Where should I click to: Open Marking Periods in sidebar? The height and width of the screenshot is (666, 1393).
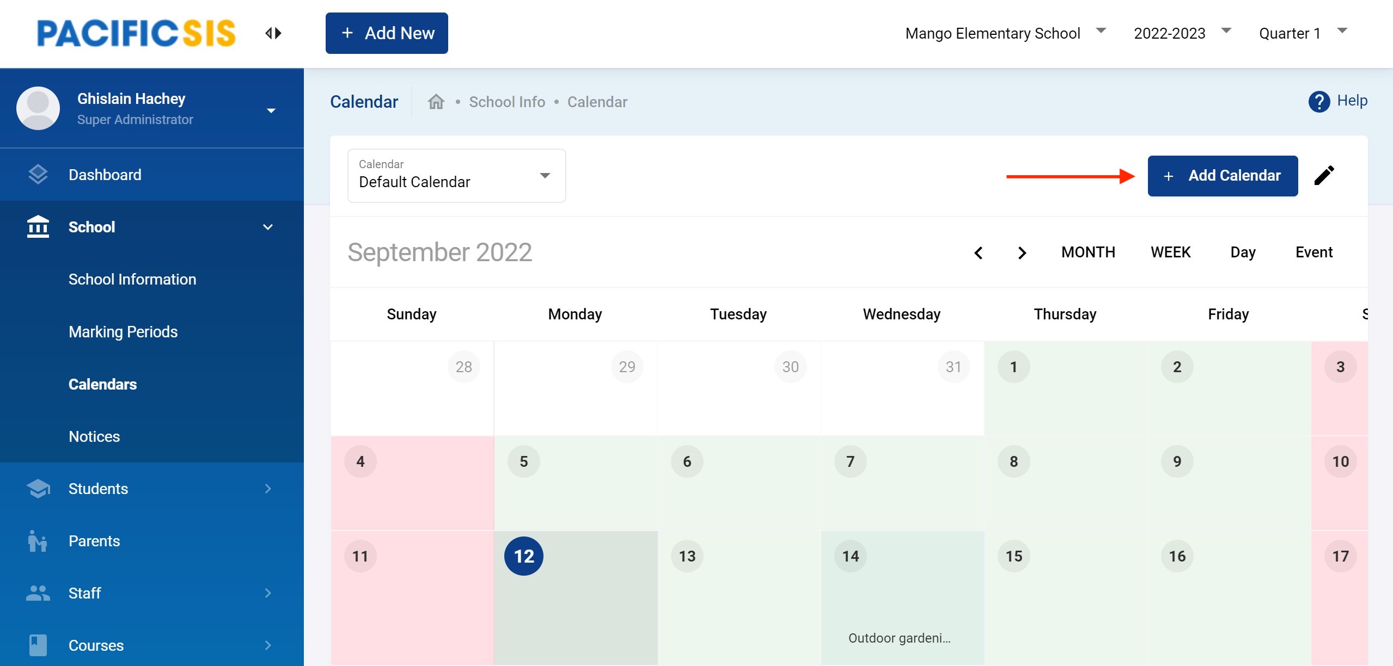[123, 332]
